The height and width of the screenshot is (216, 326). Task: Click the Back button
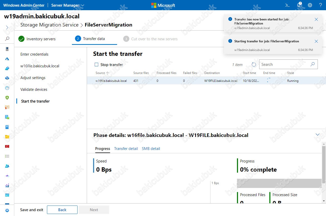pos(62,210)
